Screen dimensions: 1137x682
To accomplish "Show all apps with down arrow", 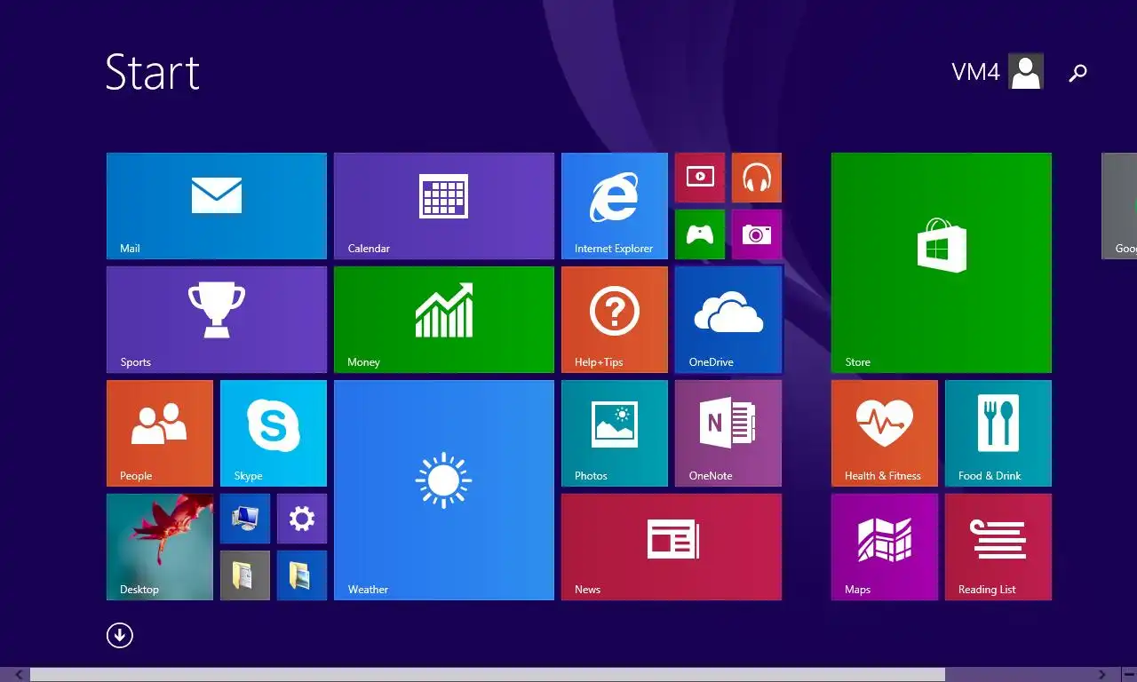I will click(x=120, y=635).
